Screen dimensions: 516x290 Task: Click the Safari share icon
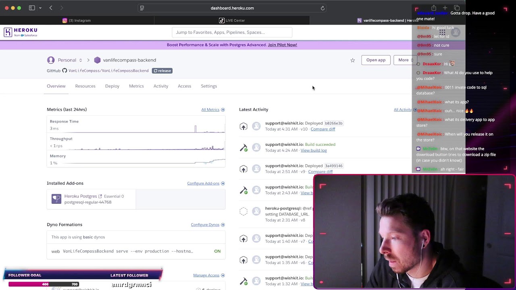434,8
